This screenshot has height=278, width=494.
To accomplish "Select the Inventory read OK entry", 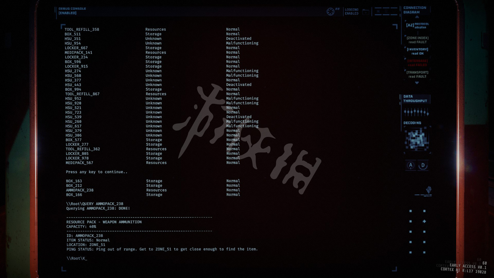I will point(417,51).
